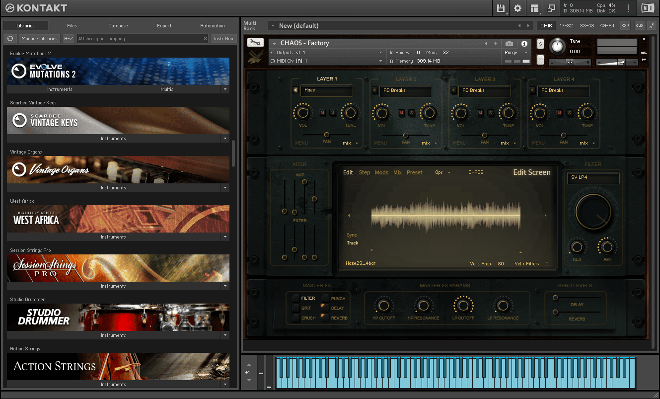This screenshot has height=399, width=660.
Task: Open instrument edit mode wrench icon
Action: (255, 43)
